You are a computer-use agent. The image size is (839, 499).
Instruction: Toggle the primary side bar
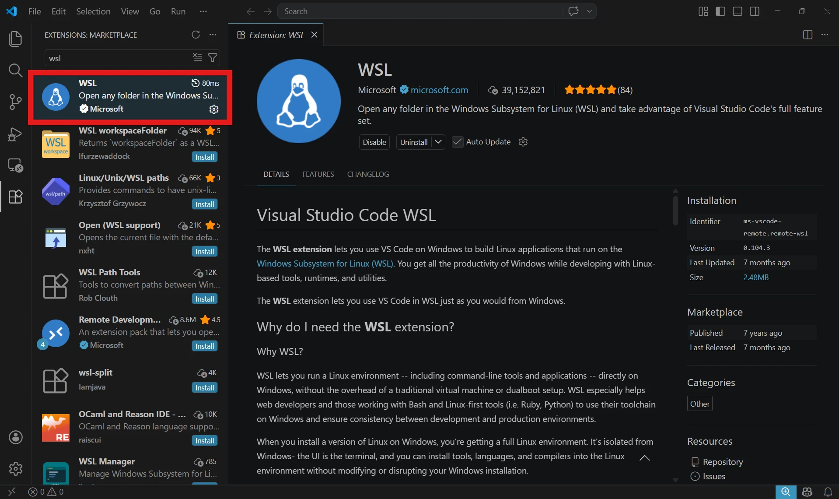click(720, 11)
